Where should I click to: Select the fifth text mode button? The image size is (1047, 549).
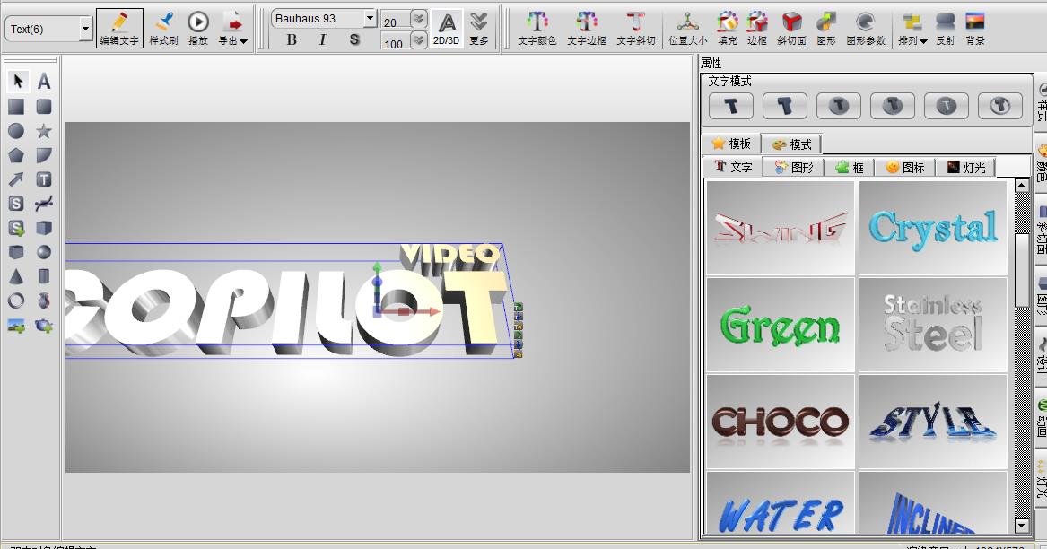947,106
